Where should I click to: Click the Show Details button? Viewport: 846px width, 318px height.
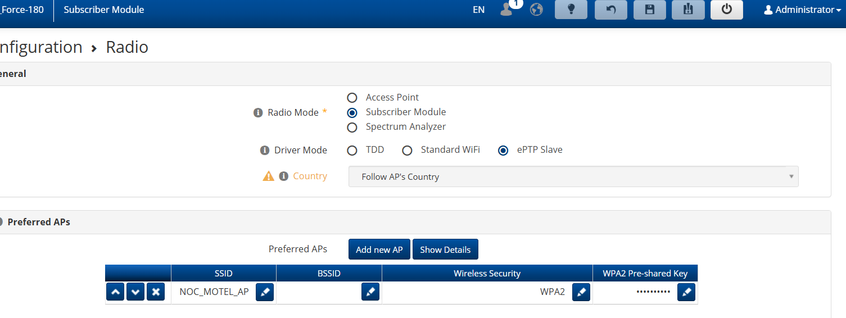[445, 249]
